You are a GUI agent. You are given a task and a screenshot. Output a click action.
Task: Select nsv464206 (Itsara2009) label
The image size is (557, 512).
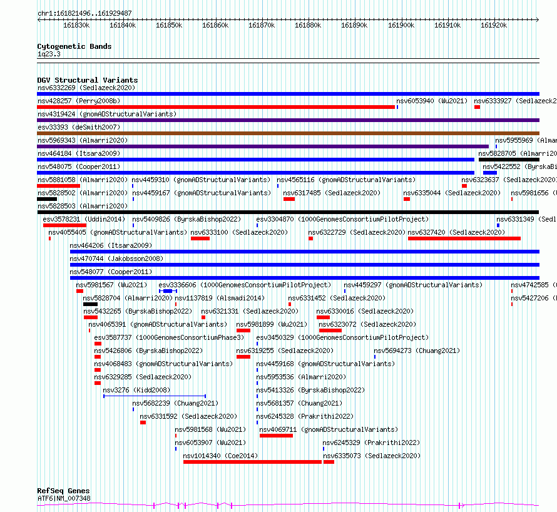point(111,245)
